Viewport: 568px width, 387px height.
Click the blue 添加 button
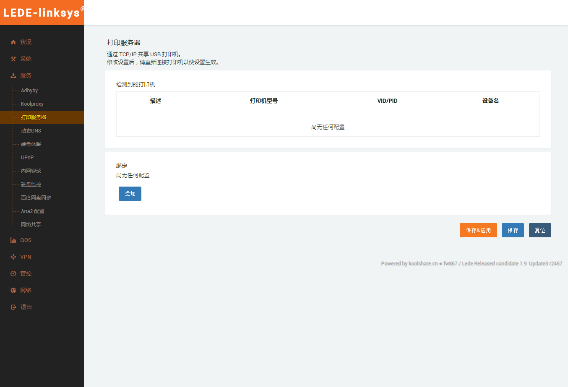tap(130, 194)
